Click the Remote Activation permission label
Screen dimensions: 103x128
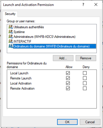(x=22, y=88)
